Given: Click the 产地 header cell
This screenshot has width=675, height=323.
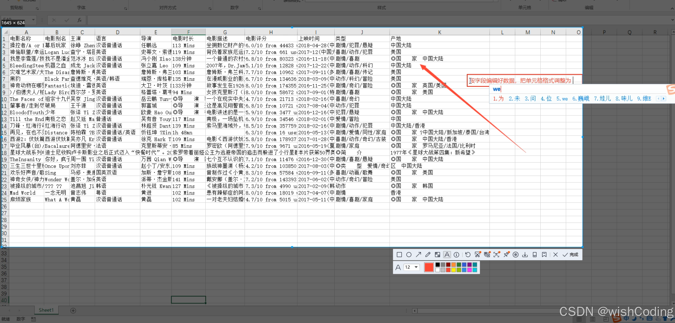Looking at the screenshot, I should coord(439,39).
